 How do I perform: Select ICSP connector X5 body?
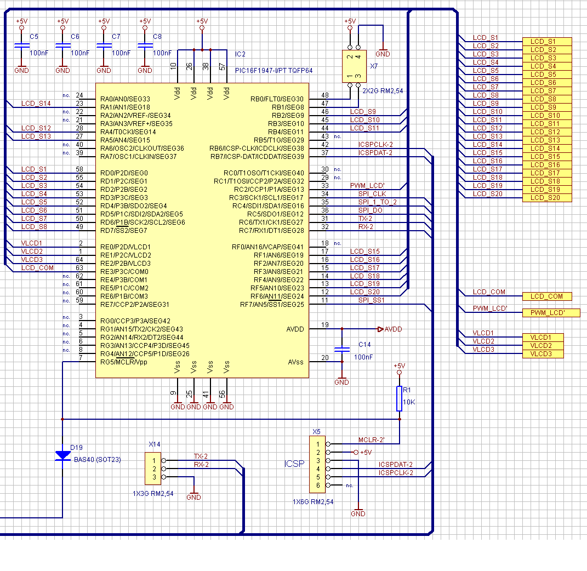[x=317, y=464]
